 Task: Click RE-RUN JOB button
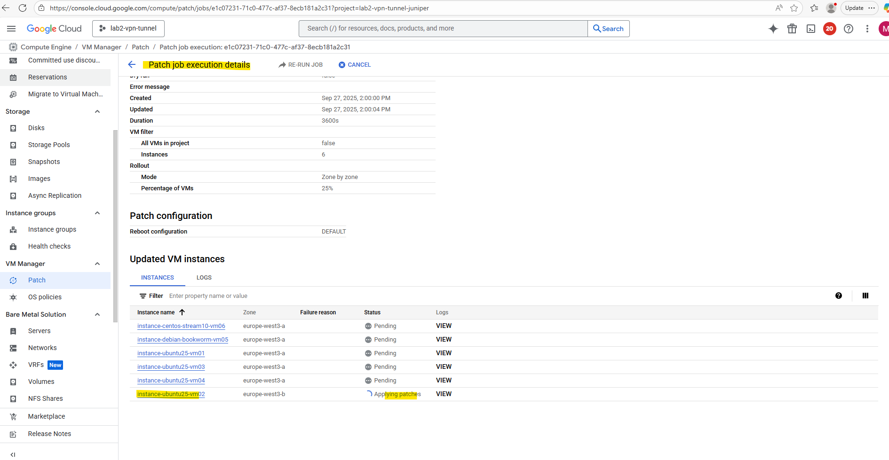pyautogui.click(x=301, y=65)
